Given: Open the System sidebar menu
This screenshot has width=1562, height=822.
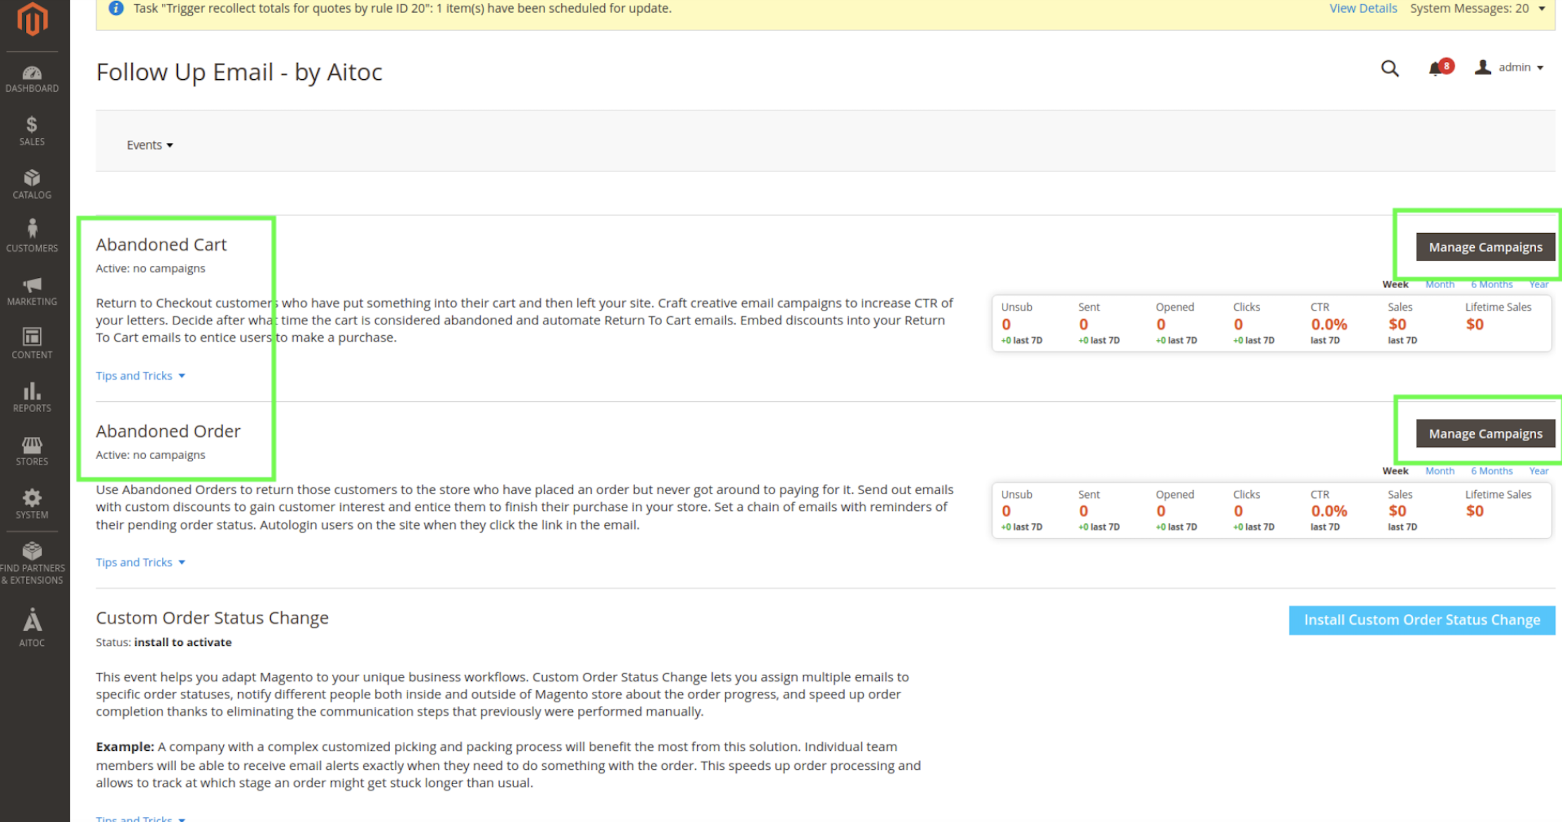Looking at the screenshot, I should coord(32,504).
